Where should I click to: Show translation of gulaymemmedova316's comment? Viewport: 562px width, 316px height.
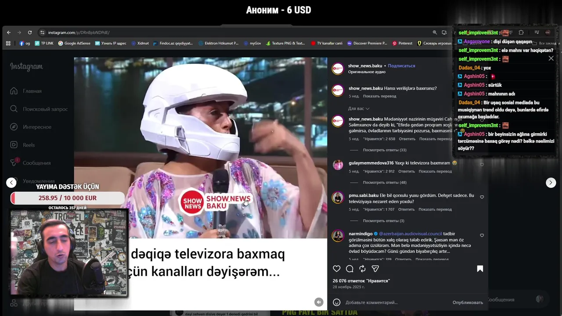pos(435,172)
